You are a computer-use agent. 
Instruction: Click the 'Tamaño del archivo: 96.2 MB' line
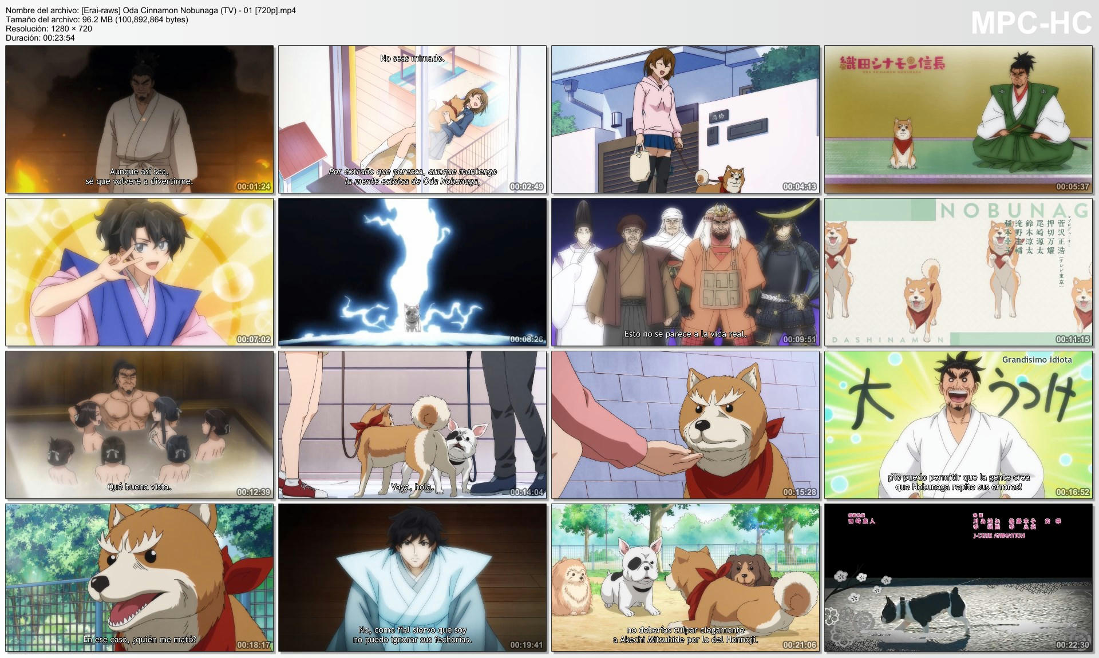tap(97, 19)
